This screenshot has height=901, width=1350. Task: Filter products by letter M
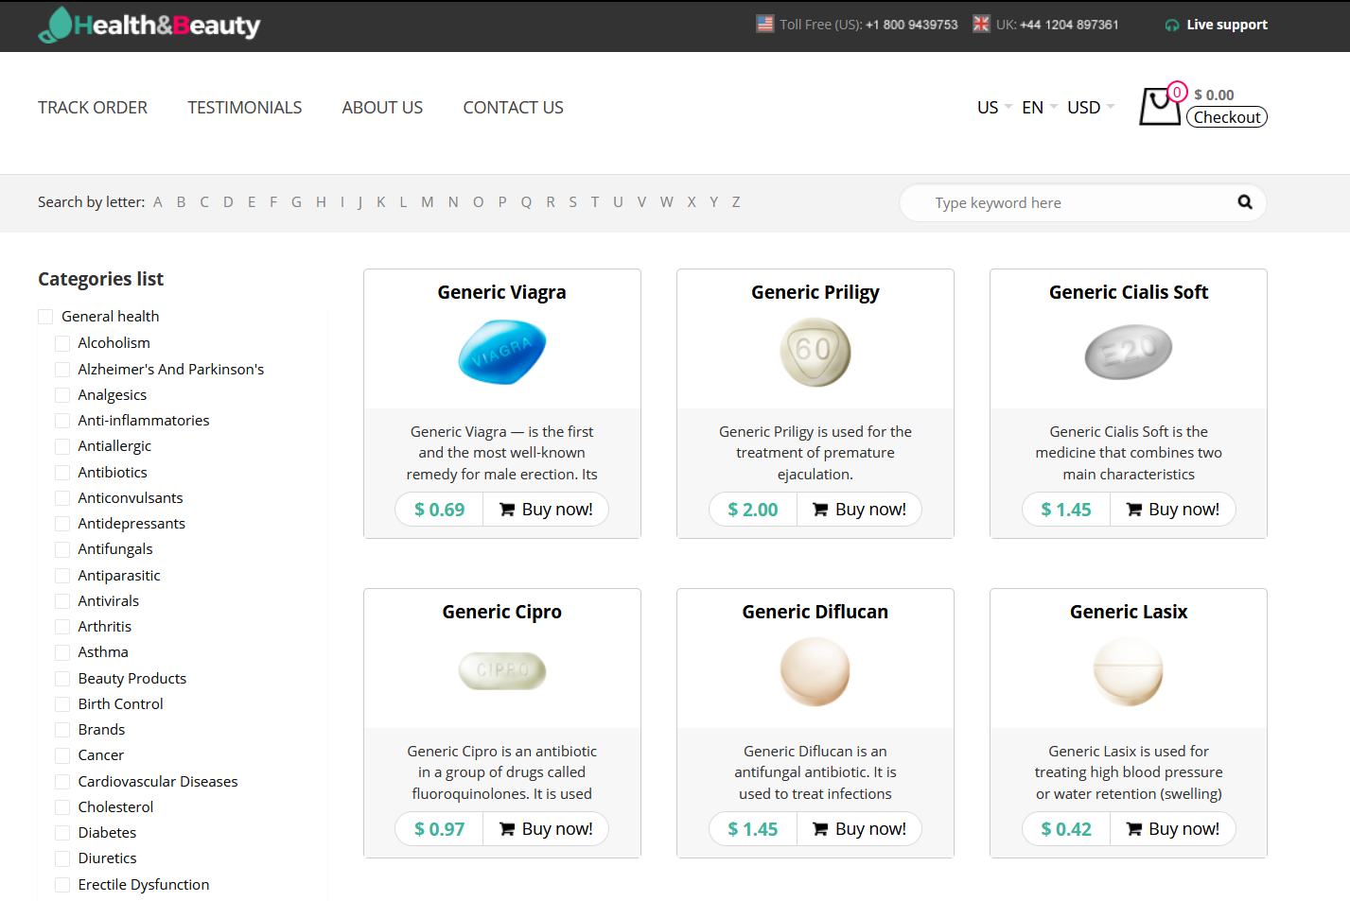click(x=428, y=202)
